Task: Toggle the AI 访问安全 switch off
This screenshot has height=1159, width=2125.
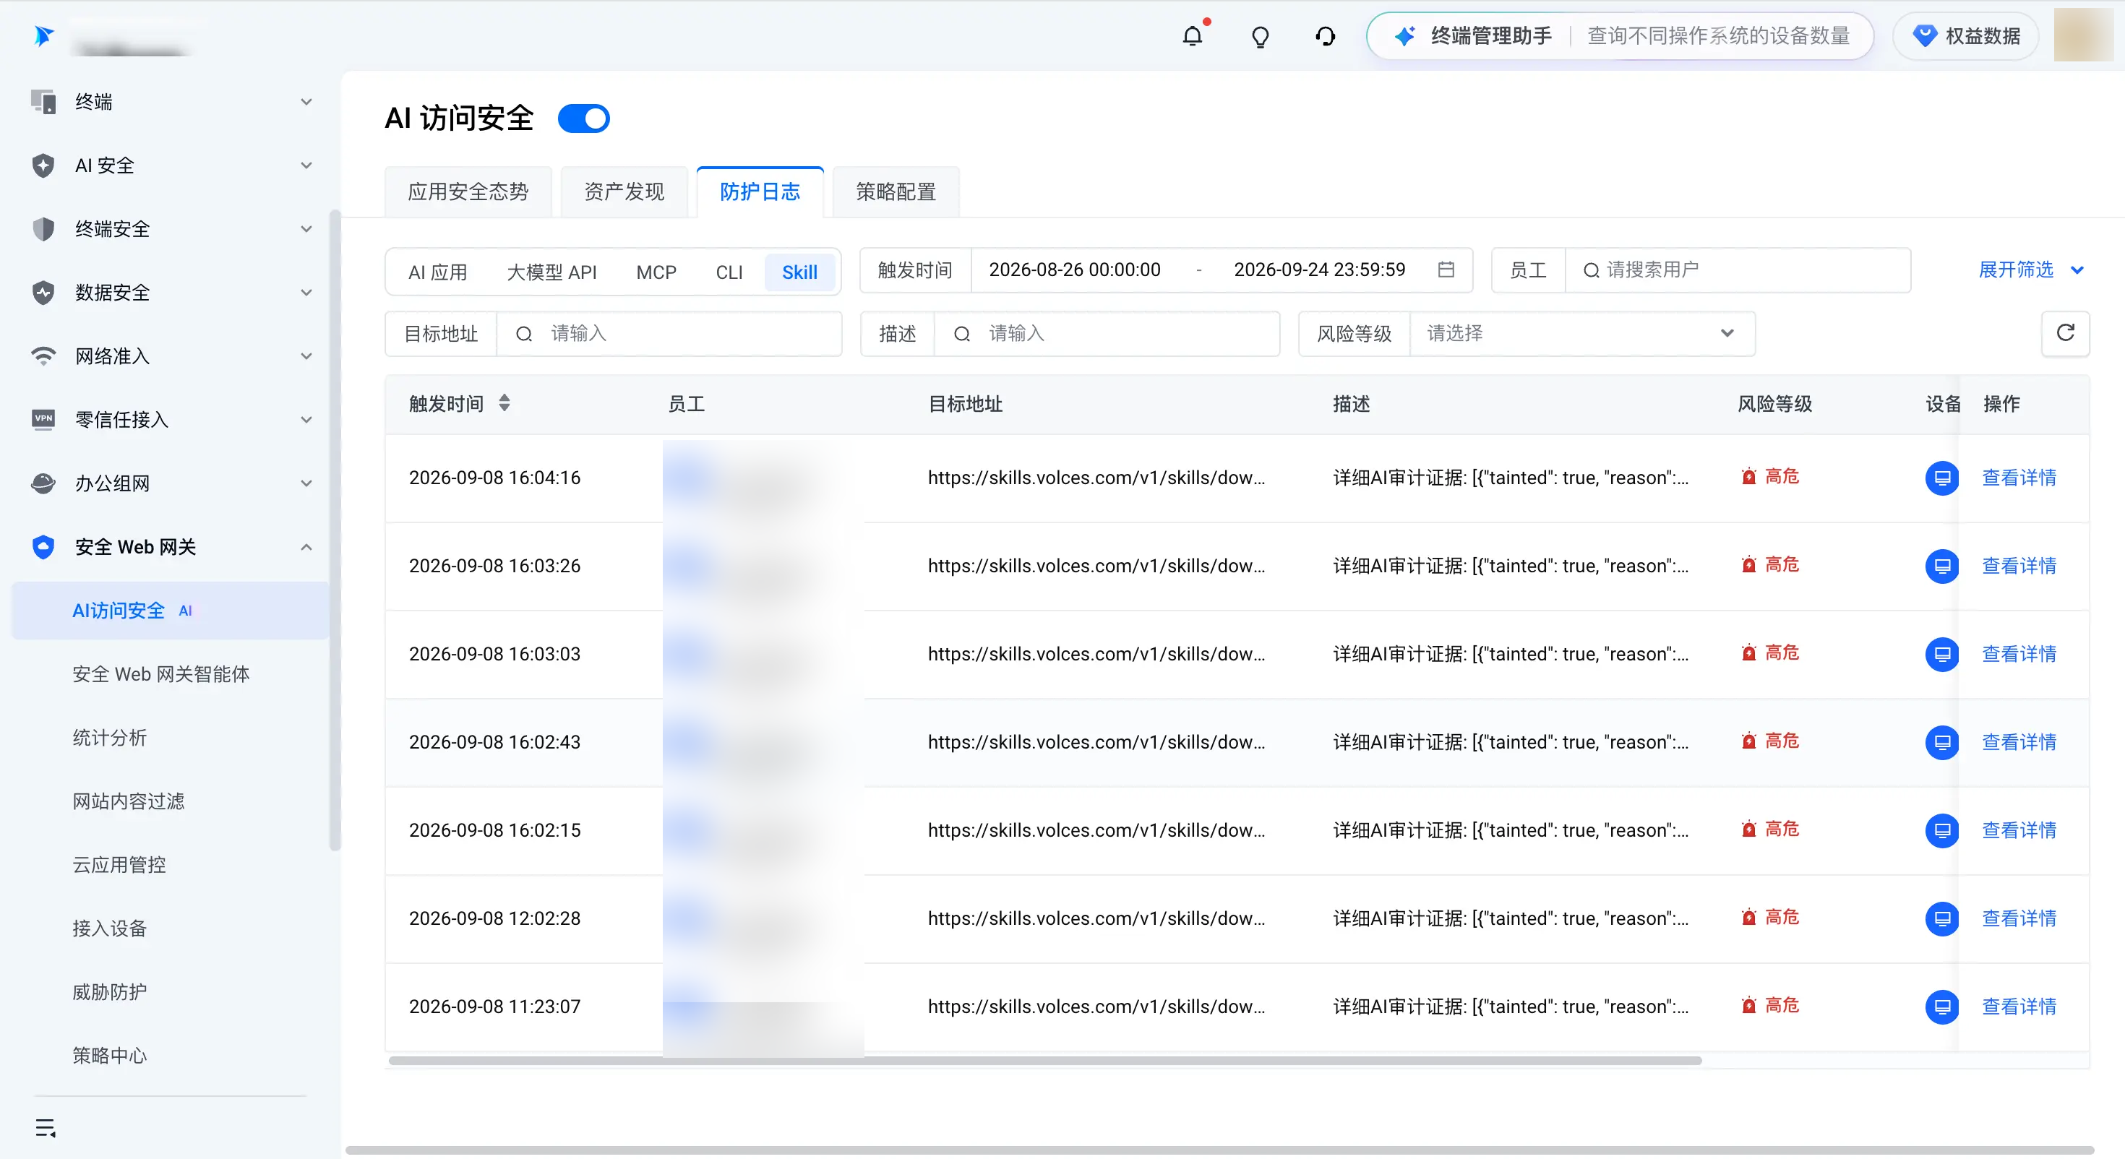Action: [584, 119]
